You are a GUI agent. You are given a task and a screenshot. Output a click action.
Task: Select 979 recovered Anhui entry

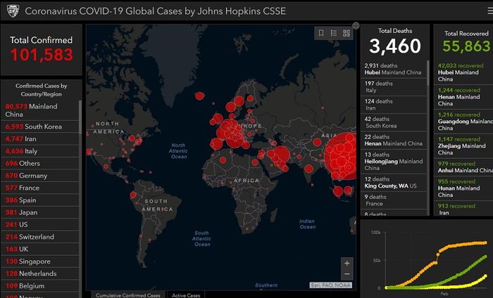tap(463, 167)
